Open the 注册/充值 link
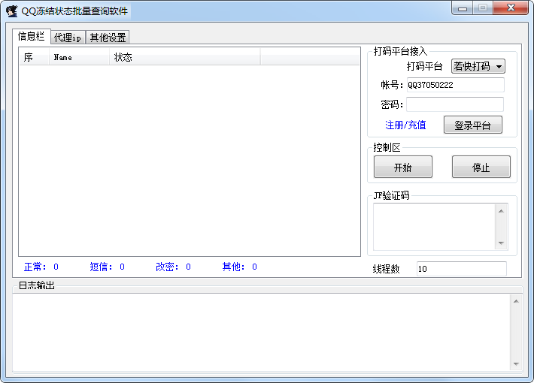Screen dimensions: 534x383 (x=405, y=125)
